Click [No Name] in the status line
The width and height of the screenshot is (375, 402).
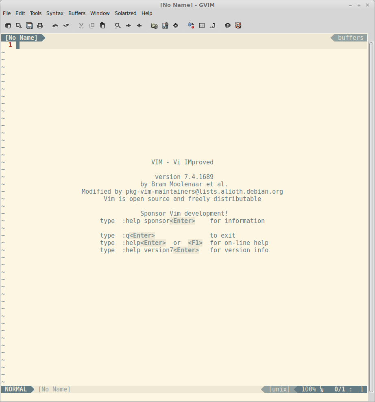click(x=54, y=389)
